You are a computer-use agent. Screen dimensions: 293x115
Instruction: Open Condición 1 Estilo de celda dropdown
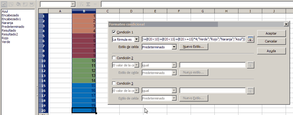(174, 47)
